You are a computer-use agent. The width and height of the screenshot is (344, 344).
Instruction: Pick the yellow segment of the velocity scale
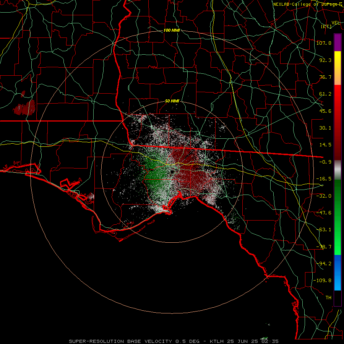[338, 60]
